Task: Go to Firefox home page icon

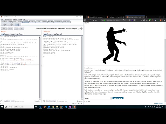Action: 96,20
